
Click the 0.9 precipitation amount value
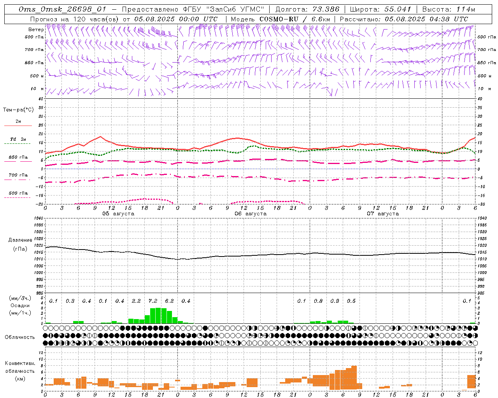335,301
